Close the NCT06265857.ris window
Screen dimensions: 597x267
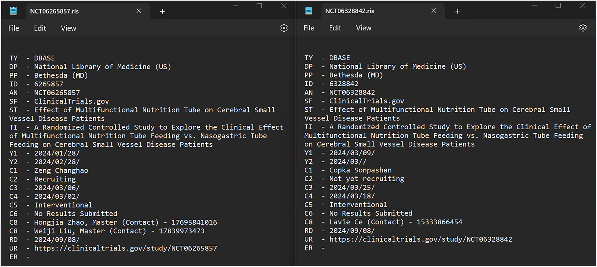pos(284,6)
